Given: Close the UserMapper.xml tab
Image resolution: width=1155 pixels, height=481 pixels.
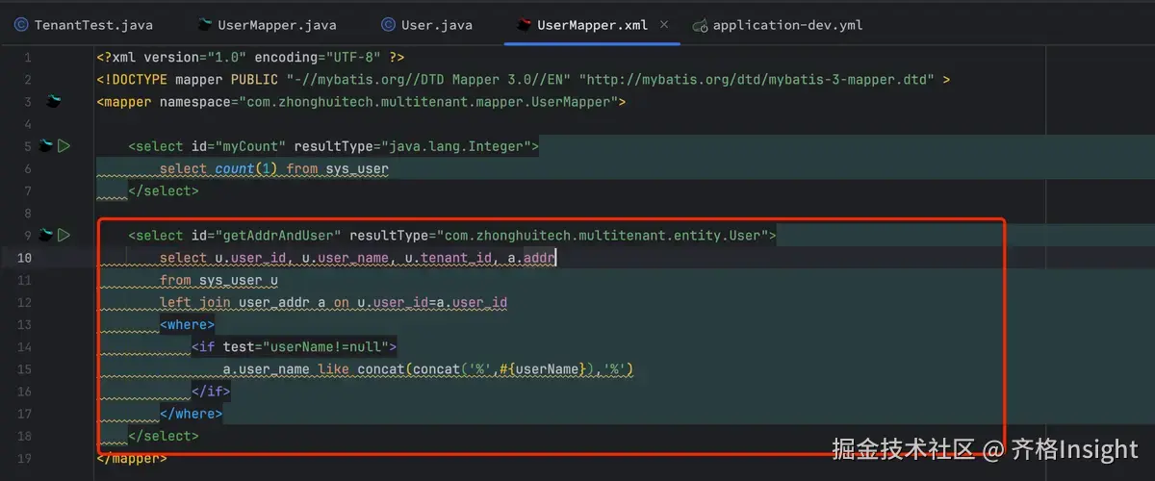Looking at the screenshot, I should point(664,25).
